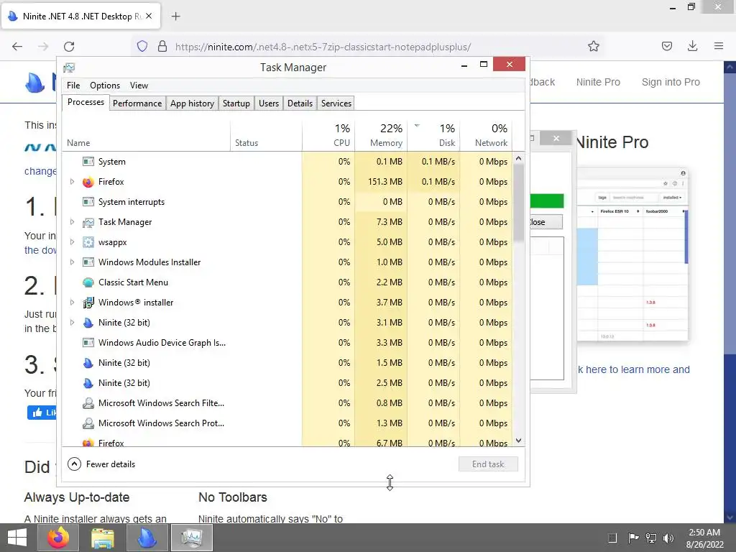Open the View menu

point(139,86)
